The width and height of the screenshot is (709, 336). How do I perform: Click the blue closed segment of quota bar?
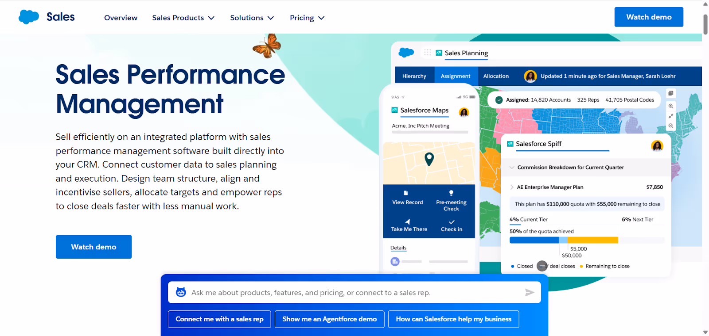[x=534, y=240]
